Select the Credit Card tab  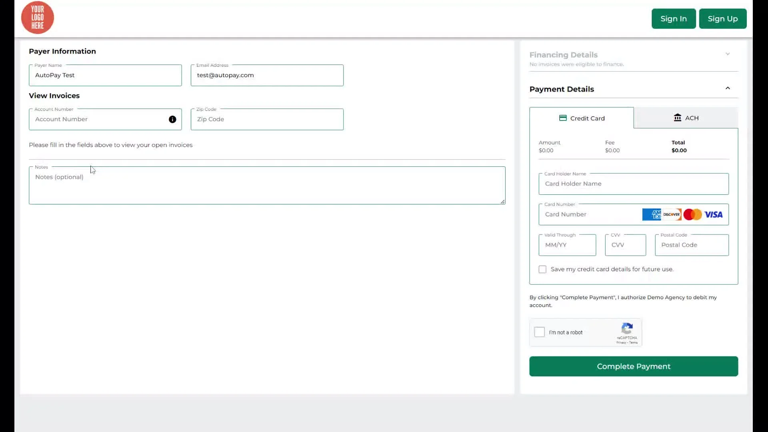click(582, 118)
